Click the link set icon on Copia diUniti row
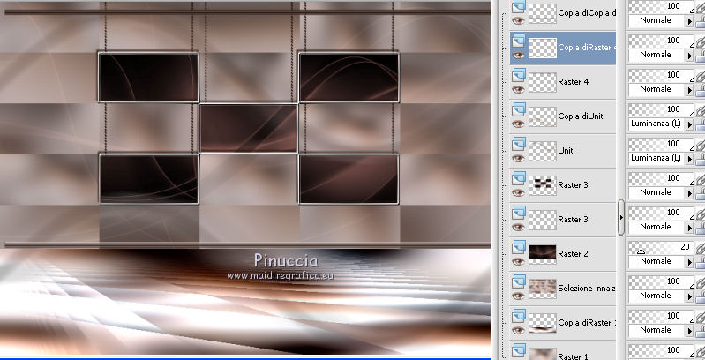 (x=701, y=112)
